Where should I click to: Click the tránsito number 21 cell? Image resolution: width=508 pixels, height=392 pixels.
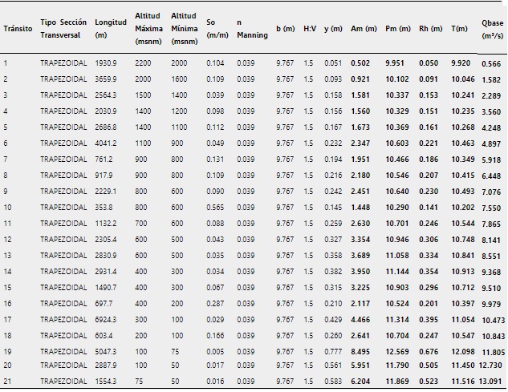(7, 381)
